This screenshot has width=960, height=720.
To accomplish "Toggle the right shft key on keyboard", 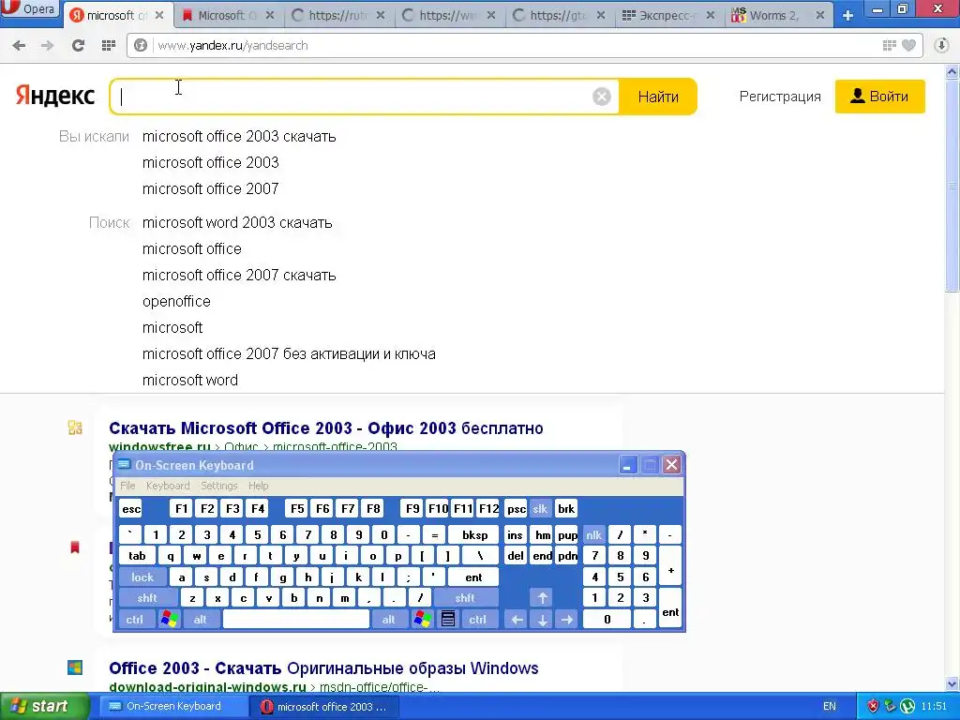I will 465,597.
